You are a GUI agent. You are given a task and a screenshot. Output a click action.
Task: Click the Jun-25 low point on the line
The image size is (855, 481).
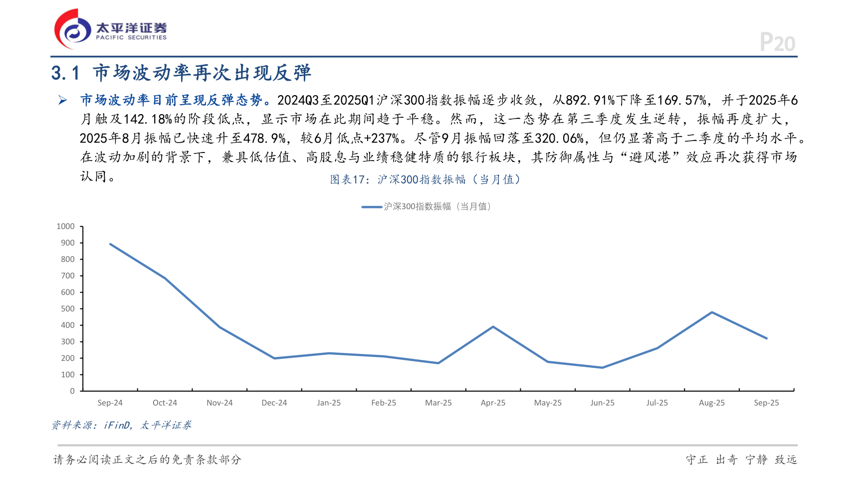pyautogui.click(x=602, y=368)
